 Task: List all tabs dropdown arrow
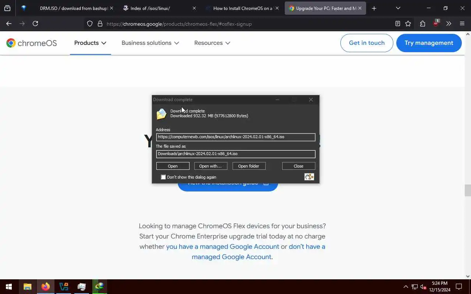[x=398, y=8]
